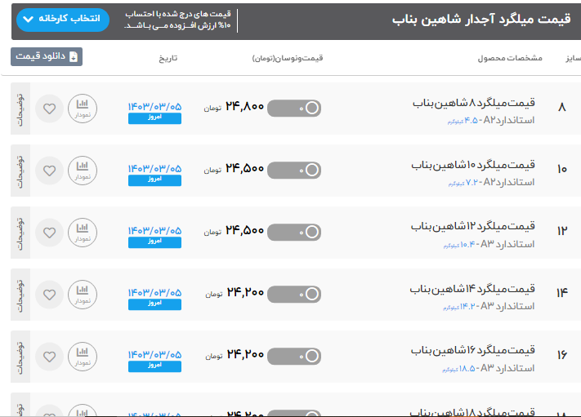Open chart icon for size 8 rebar
The width and height of the screenshot is (581, 417).
(x=82, y=109)
